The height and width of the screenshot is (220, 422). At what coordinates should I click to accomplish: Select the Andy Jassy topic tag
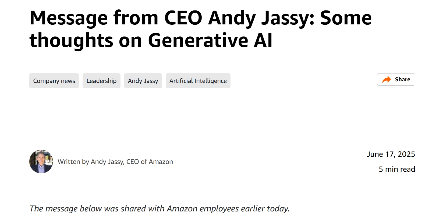coord(143,81)
